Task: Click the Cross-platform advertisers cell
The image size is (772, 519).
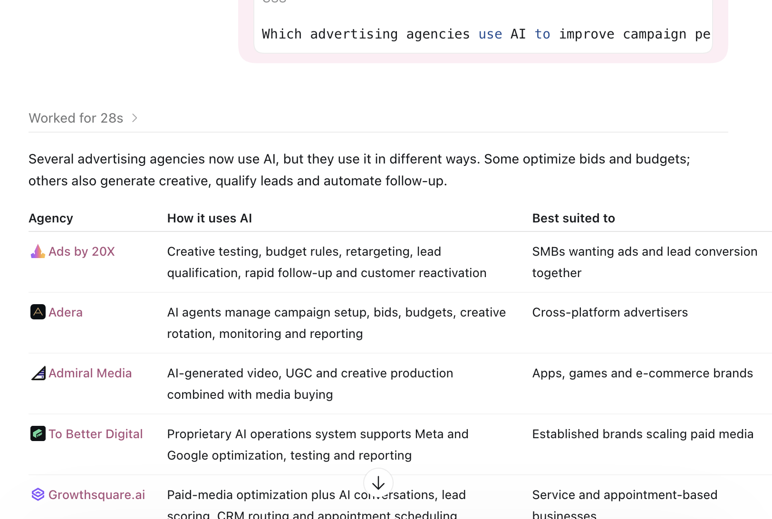Action: pos(610,312)
